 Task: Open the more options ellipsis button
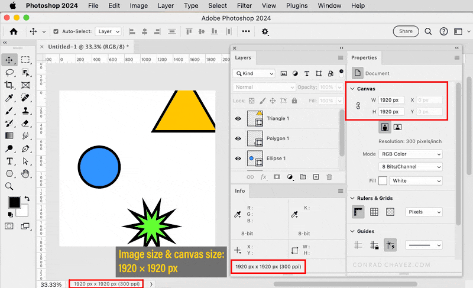coord(246,31)
